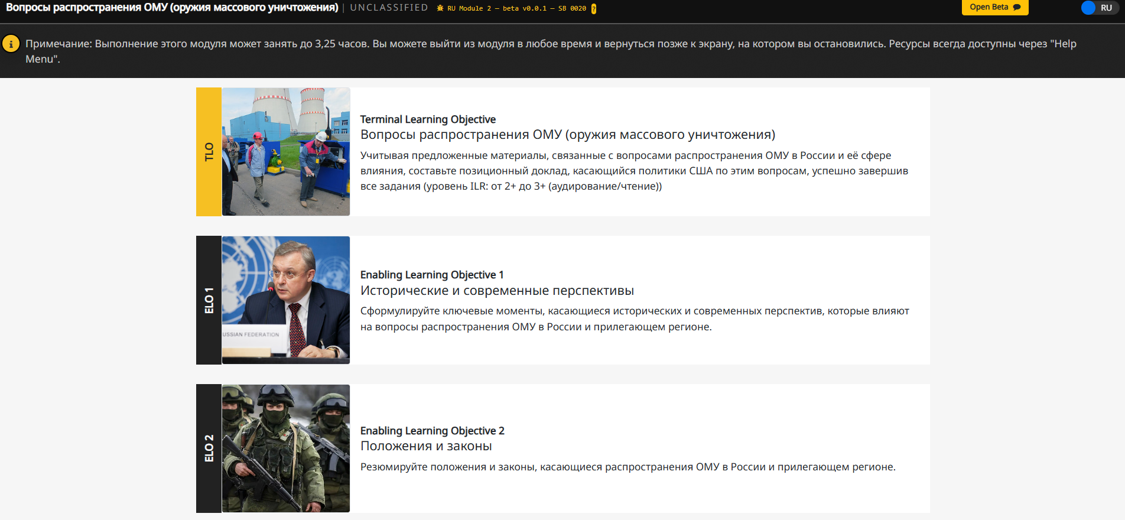Click the Enabling Learning Objective 1 heading
Image resolution: width=1125 pixels, height=520 pixels.
click(x=431, y=275)
